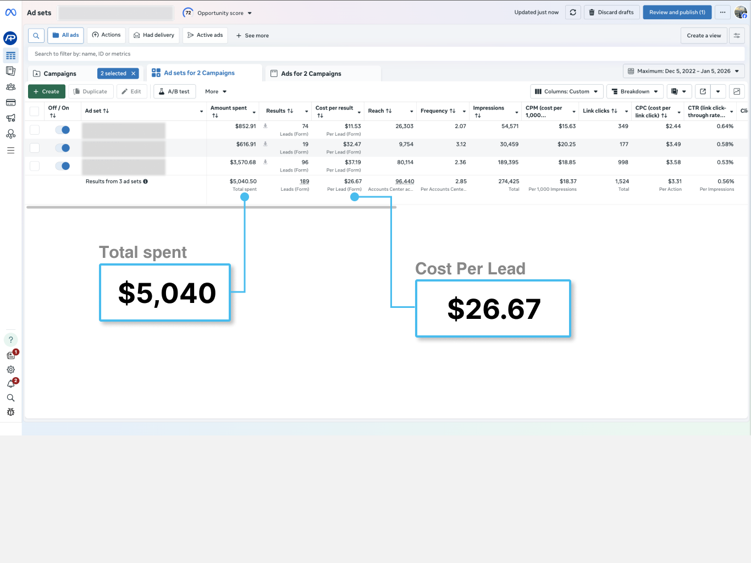Open the audiences icon in sidebar
751x563 pixels.
(10, 87)
